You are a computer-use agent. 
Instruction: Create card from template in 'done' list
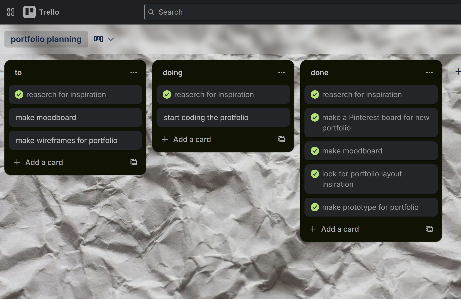[429, 229]
